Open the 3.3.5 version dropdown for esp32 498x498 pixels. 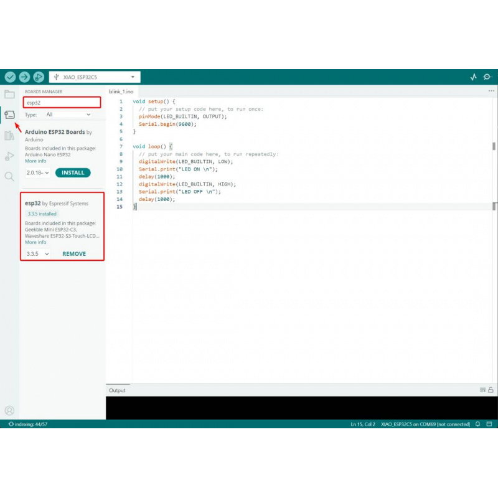(37, 254)
